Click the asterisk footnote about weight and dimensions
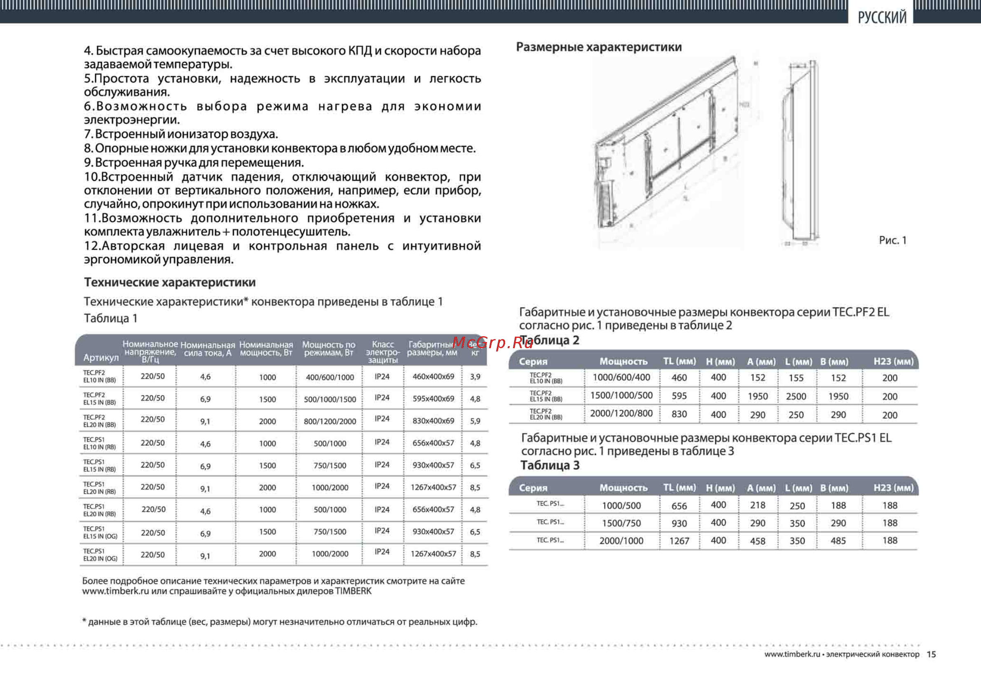The height and width of the screenshot is (684, 981). point(280,622)
